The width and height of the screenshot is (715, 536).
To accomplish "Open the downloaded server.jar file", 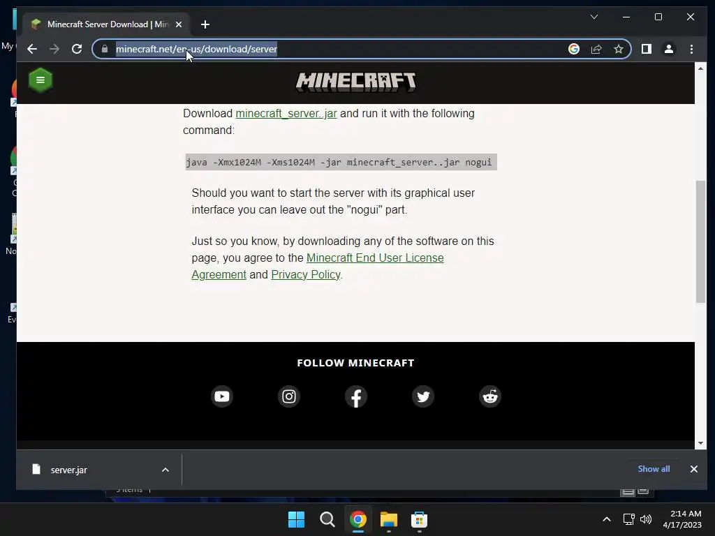I will 68,470.
